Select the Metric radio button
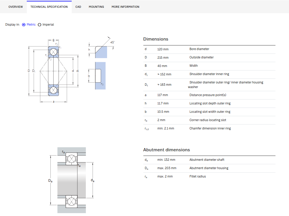Screen dimensions: 289x216 24,25
